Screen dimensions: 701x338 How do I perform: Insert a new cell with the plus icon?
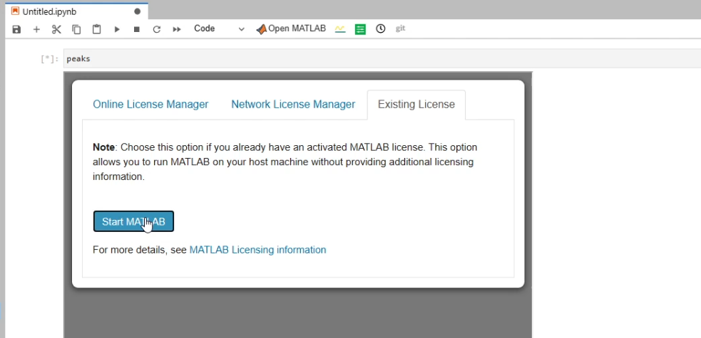tap(36, 29)
